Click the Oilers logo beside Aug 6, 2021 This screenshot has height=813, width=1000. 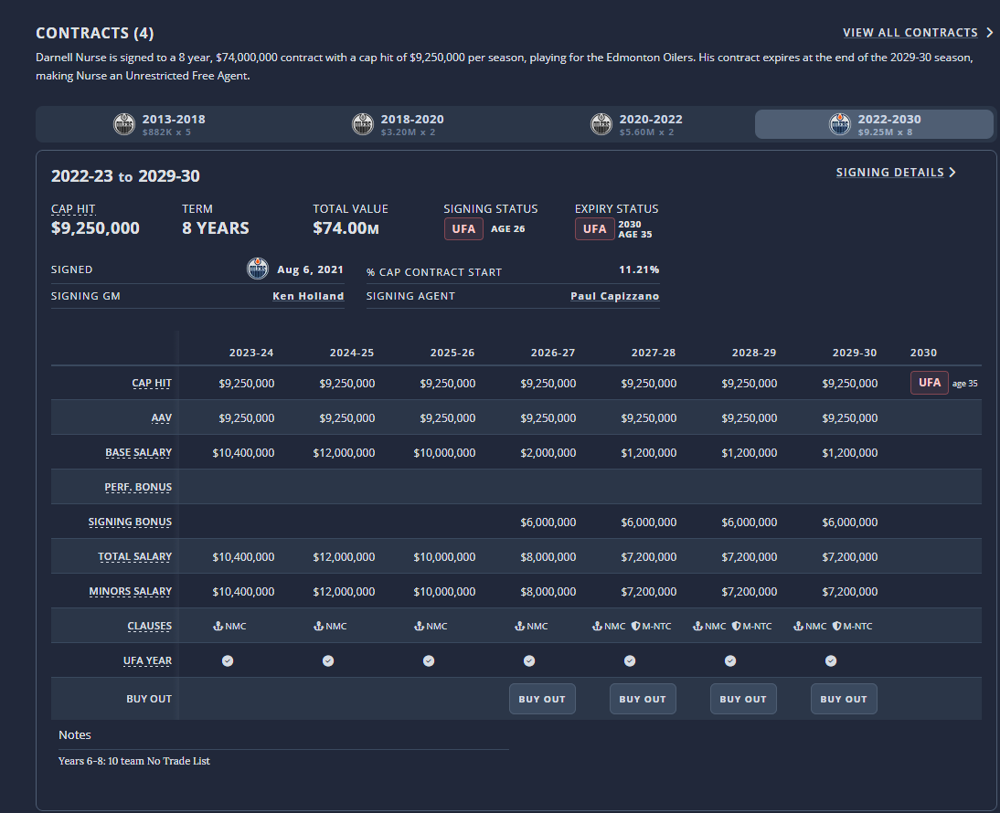[x=258, y=269]
